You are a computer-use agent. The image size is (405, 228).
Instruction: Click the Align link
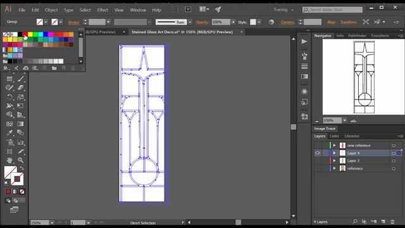[x=331, y=22]
